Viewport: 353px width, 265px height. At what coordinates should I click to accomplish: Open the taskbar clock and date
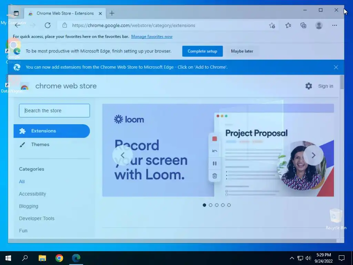click(323, 258)
